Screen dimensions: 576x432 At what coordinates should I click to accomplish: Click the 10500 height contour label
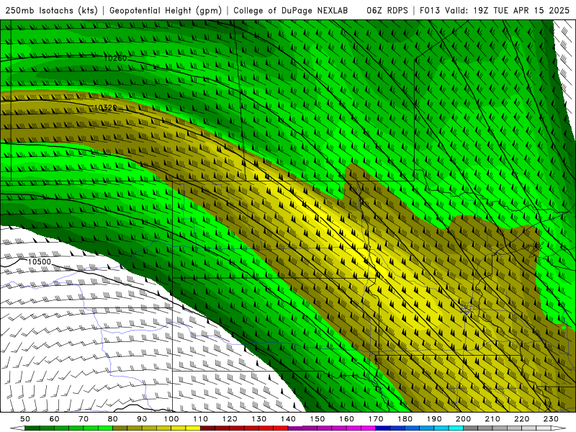coord(40,261)
